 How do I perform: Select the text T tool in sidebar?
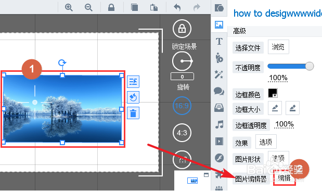pos(219,42)
